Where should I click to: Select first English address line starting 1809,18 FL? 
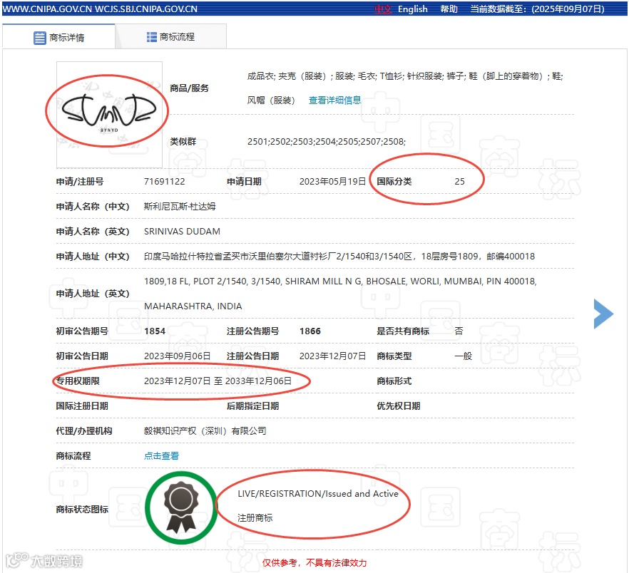(x=341, y=282)
